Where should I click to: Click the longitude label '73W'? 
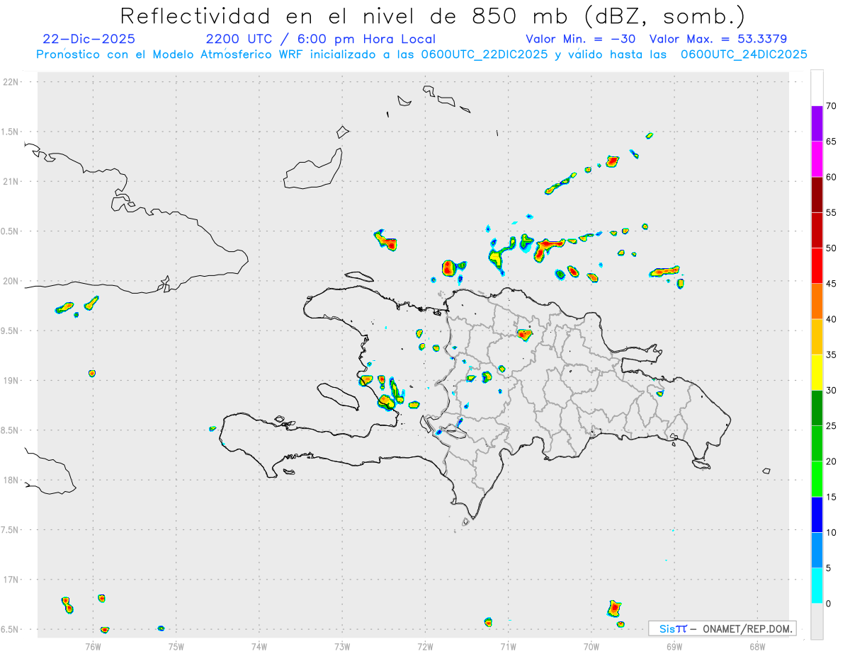point(342,646)
